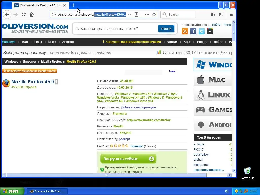The width and height of the screenshot is (260, 195).
Task: Click the Mozilla Firefox 45.0.1 heading
Action: coord(35,82)
